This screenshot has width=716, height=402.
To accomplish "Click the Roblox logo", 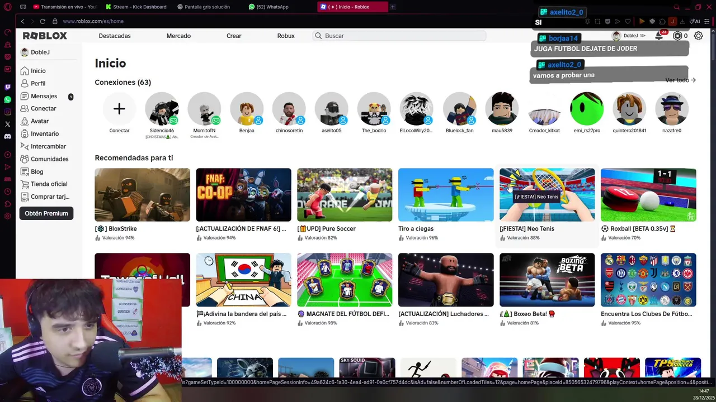I will click(45, 36).
